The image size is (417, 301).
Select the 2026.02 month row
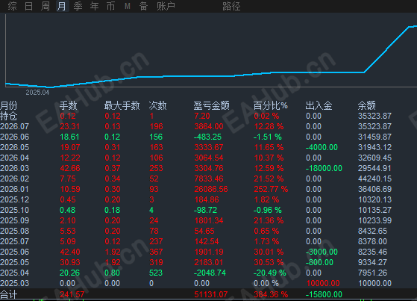pyautogui.click(x=195, y=179)
